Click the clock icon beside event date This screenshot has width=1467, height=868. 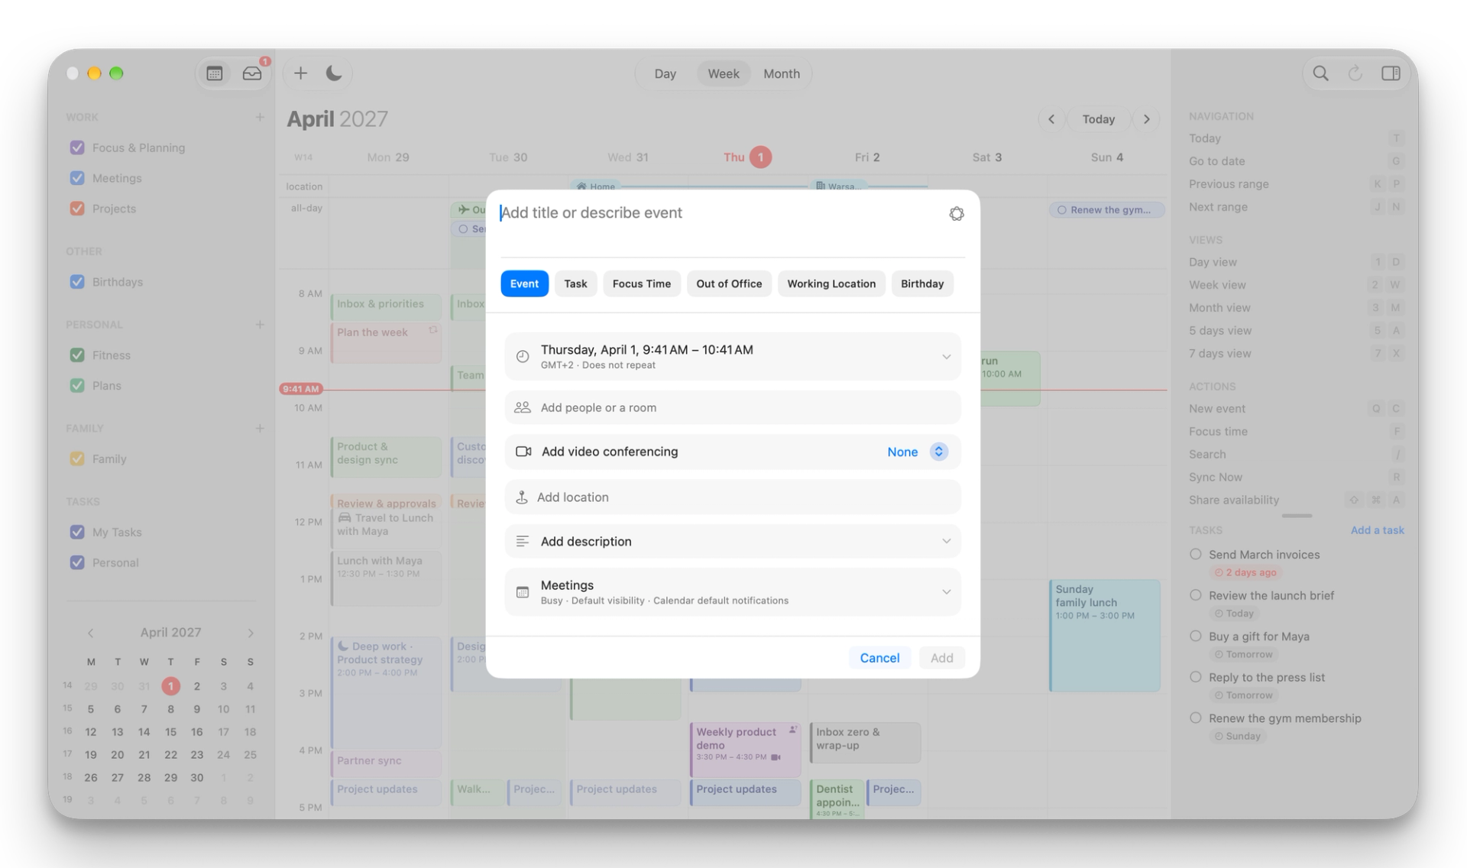523,356
